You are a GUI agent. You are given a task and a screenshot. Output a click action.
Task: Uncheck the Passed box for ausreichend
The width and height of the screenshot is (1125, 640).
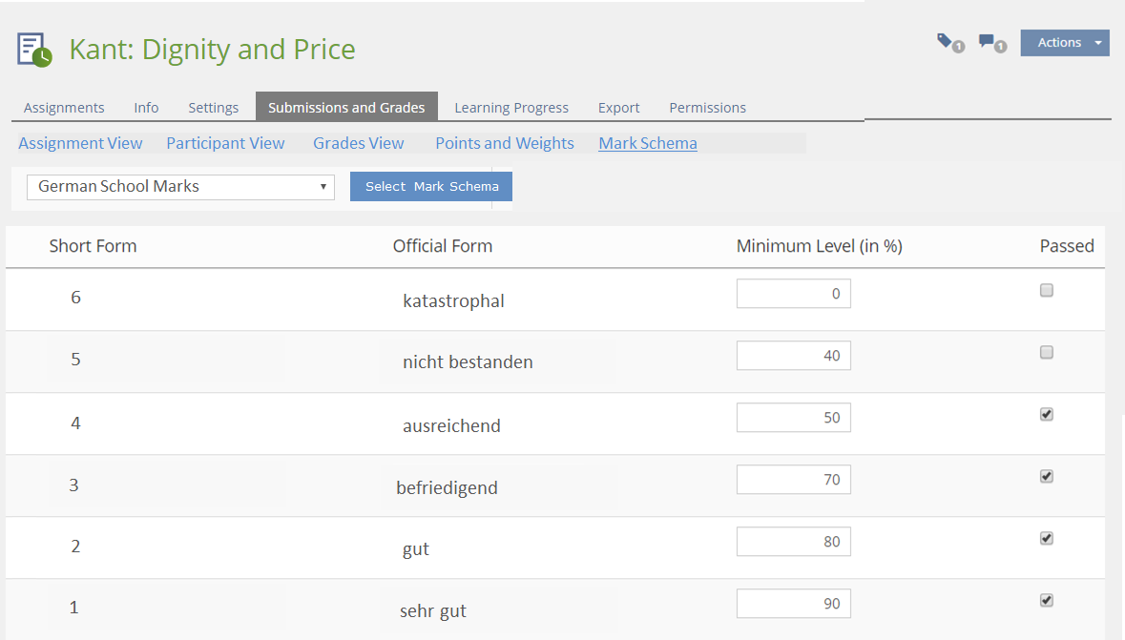[1047, 415]
